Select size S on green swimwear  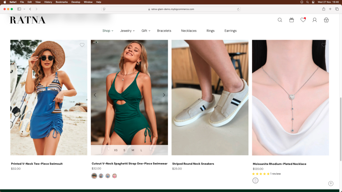click(x=124, y=150)
